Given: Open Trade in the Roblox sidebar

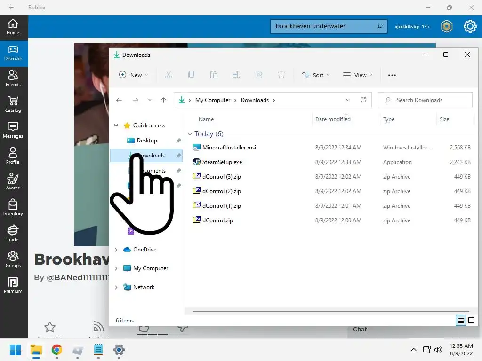Looking at the screenshot, I should [x=13, y=233].
